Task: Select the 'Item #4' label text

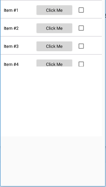Action: click(x=11, y=64)
